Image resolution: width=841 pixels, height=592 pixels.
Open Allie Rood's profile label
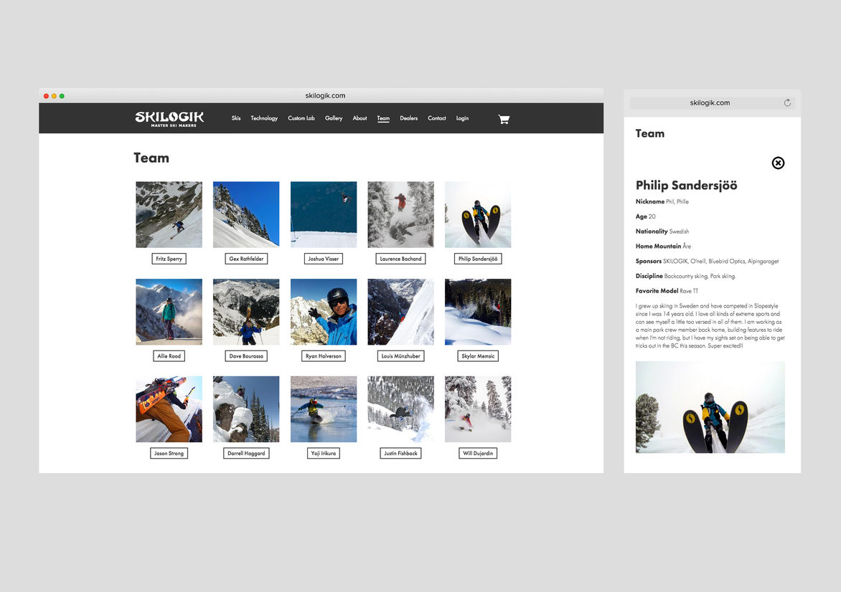169,356
